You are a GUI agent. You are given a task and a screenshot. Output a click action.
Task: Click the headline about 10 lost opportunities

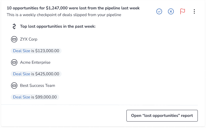pos(73,8)
